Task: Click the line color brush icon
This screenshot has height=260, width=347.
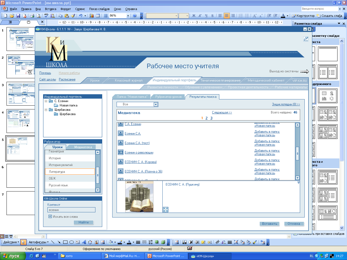Action: click(120, 242)
